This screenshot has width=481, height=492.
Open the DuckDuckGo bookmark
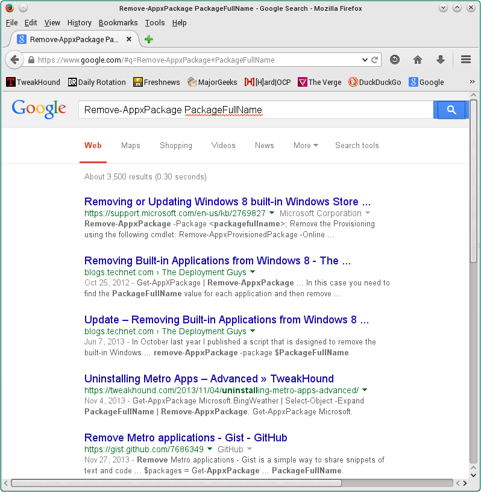(x=374, y=83)
